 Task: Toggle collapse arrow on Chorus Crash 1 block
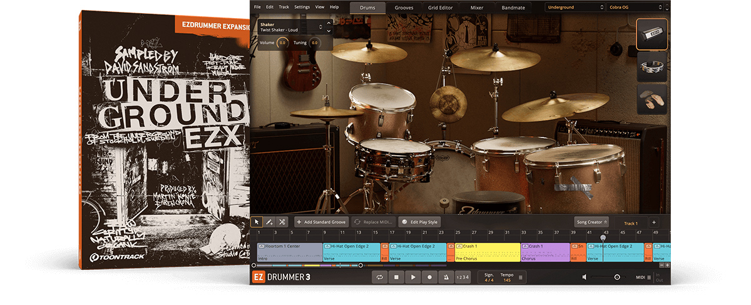click(x=526, y=246)
